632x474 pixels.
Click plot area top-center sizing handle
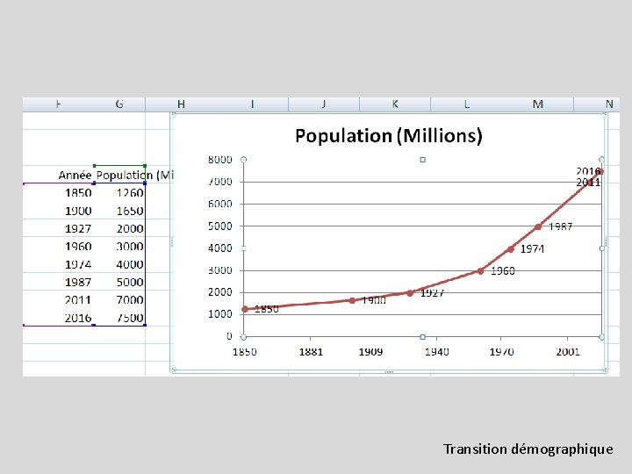(x=422, y=160)
